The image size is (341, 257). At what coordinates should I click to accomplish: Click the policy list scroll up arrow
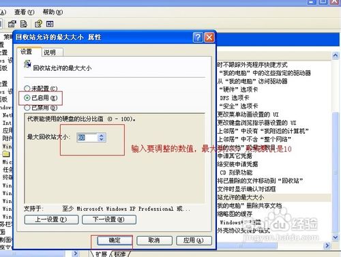click(x=336, y=56)
